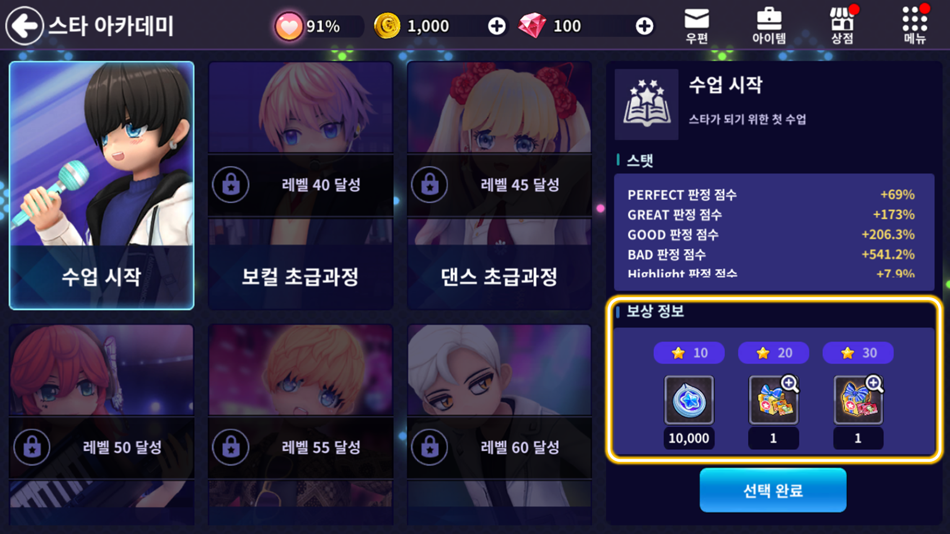Magnify the 20-star gift box reward
The image size is (950, 534).
[x=790, y=383]
